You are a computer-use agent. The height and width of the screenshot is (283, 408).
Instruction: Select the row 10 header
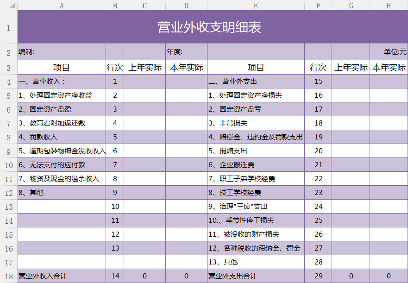click(8, 165)
